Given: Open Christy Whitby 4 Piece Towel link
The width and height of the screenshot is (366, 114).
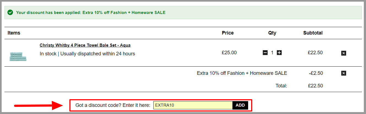Looking at the screenshot, I should pos(85,45).
